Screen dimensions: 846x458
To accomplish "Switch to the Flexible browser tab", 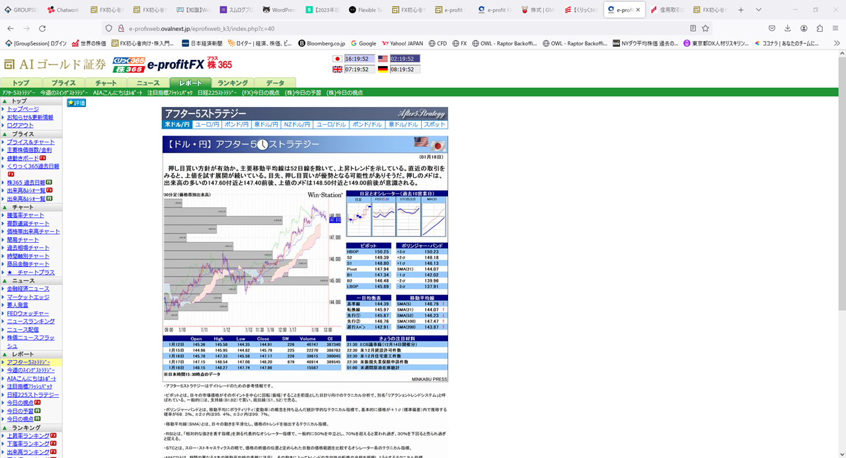I will pos(365,10).
